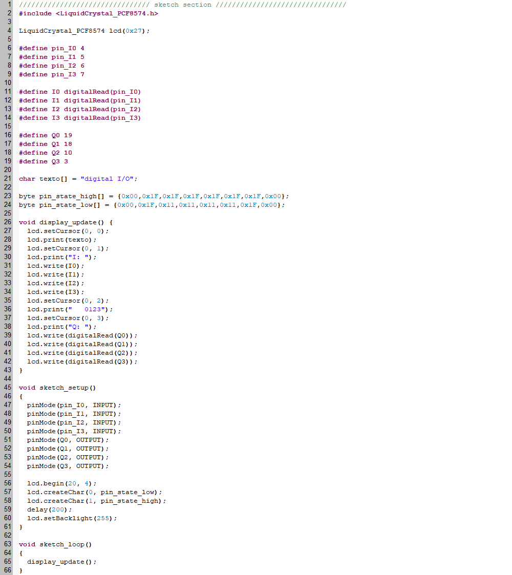512x575 pixels.
Task: Click pinMode(Q3, OUTPUT) statement
Action: [x=68, y=466]
